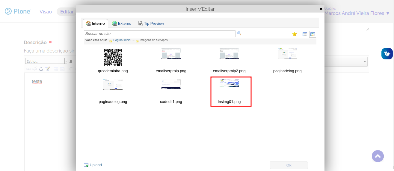Image resolution: width=394 pixels, height=171 pixels.
Task: Click the yellow star favorites icon
Action: point(295,34)
